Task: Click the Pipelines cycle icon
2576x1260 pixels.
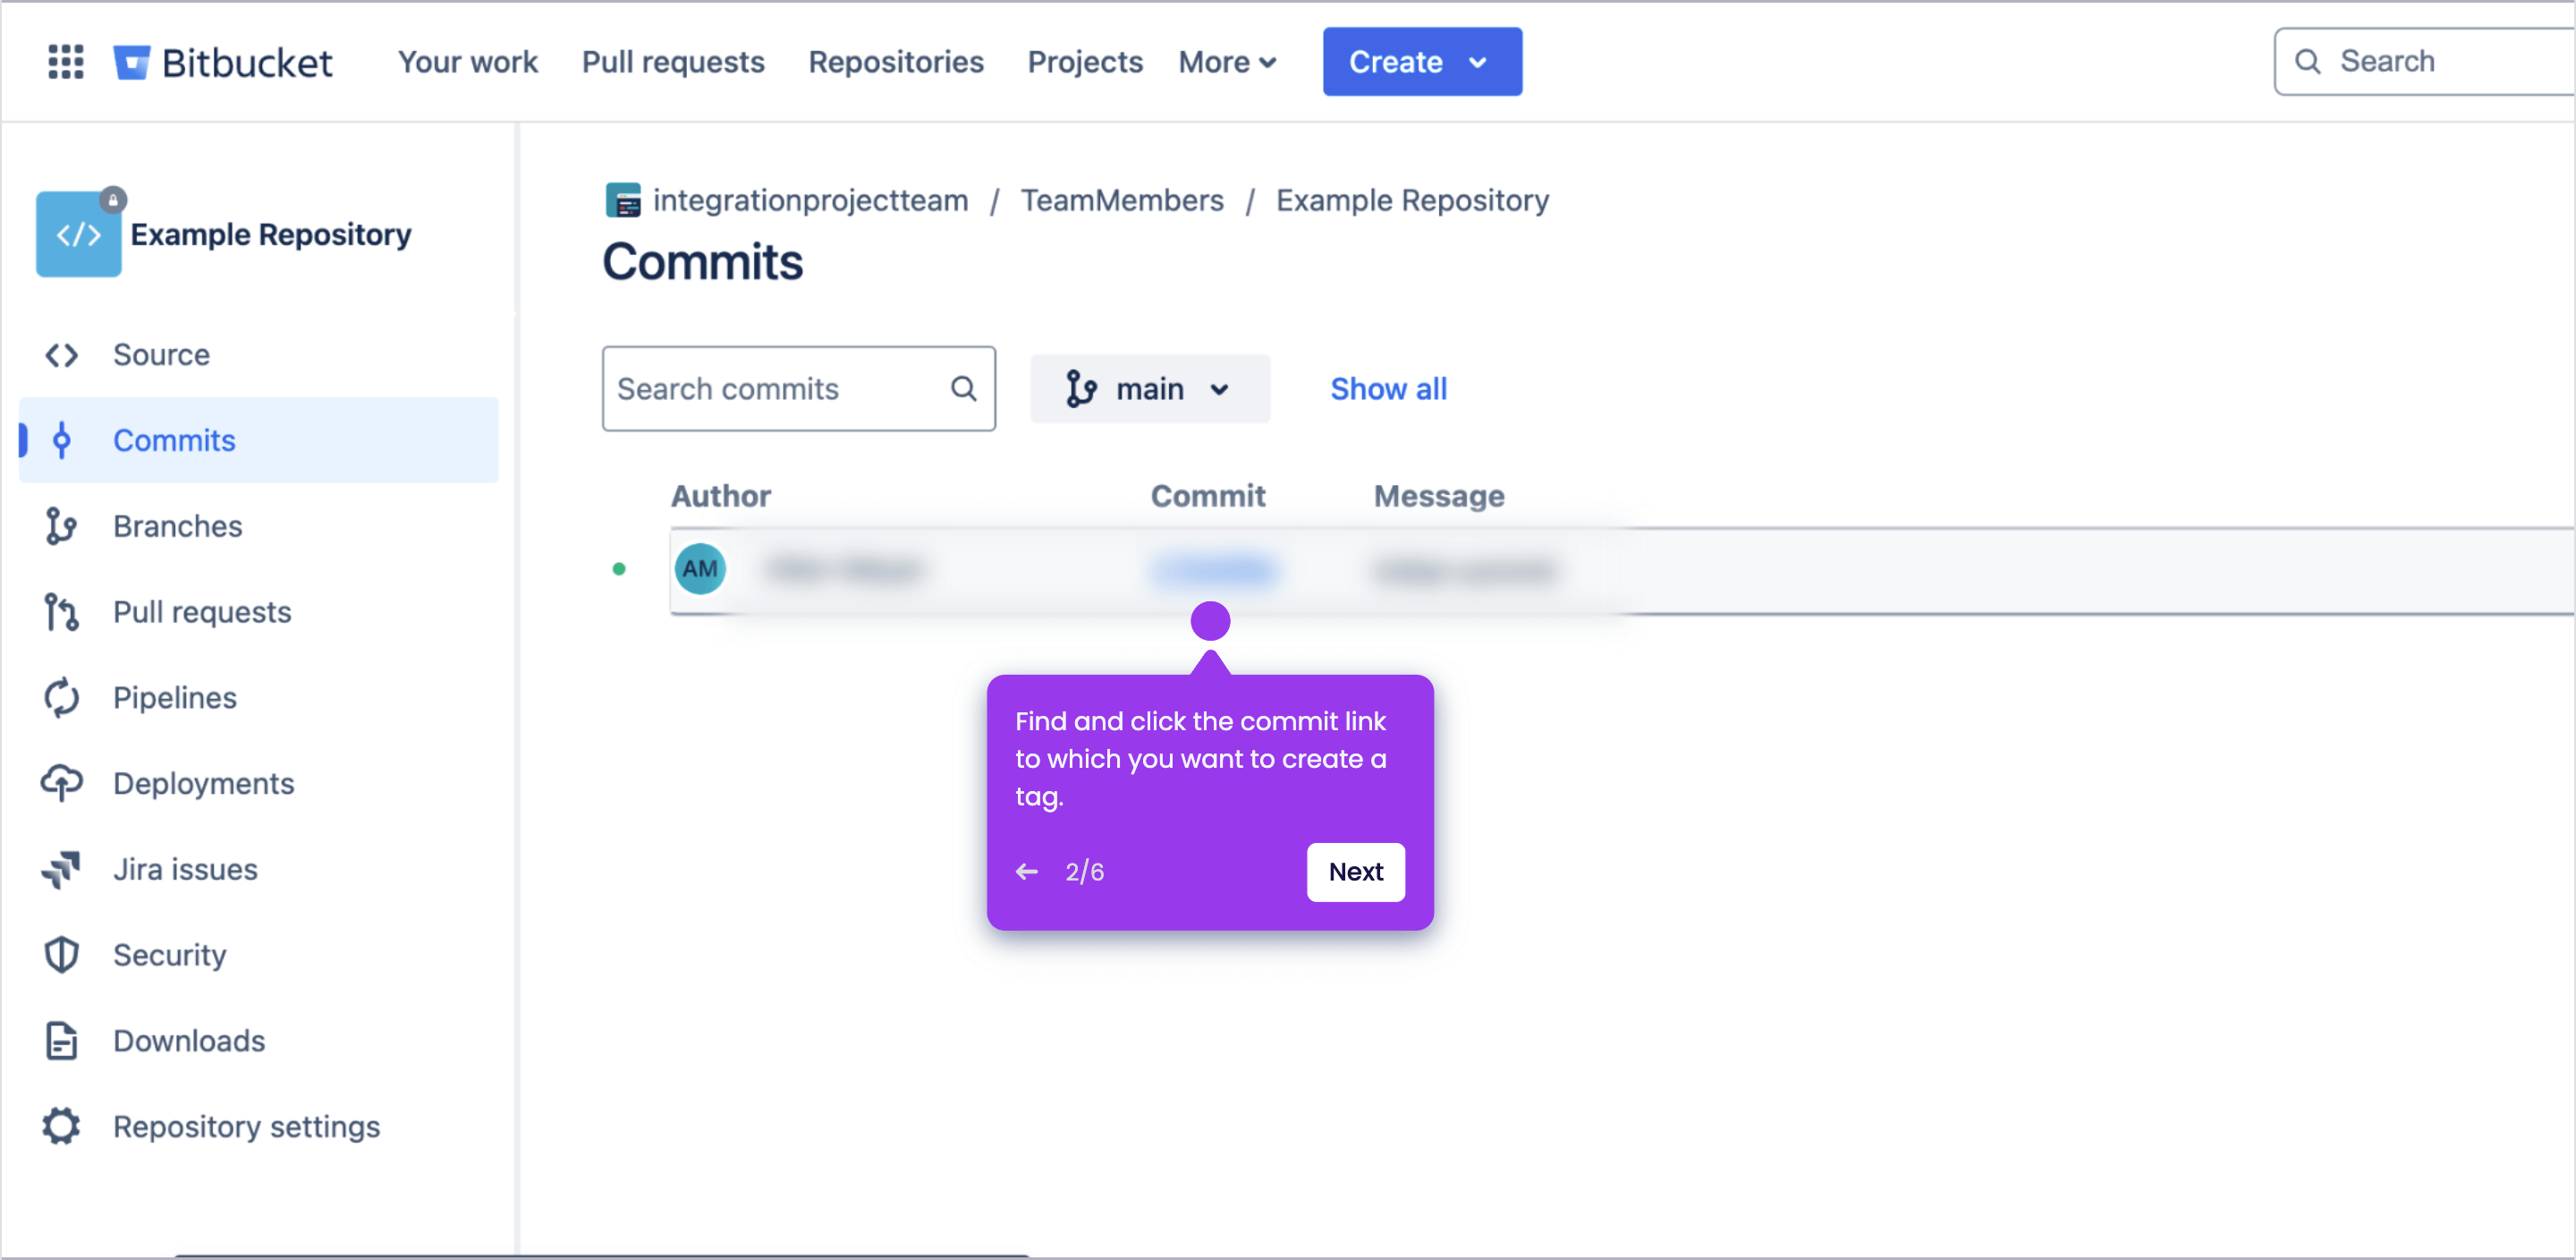Action: 61,697
